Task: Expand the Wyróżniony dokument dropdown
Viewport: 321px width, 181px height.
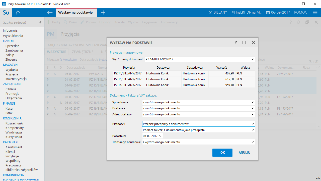Action: 252,59
